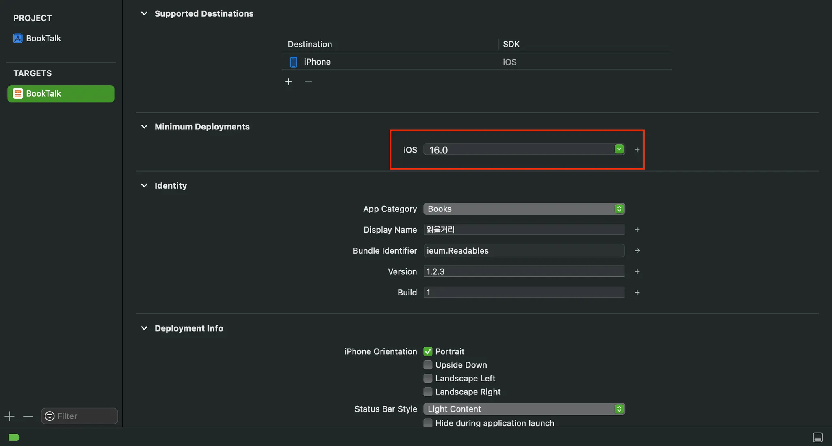This screenshot has width=832, height=446.
Task: Collapse the Supported Destinations section
Action: pos(144,13)
